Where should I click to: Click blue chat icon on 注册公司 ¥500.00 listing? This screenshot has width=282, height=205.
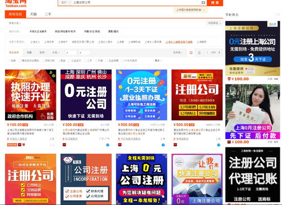coord(219,145)
